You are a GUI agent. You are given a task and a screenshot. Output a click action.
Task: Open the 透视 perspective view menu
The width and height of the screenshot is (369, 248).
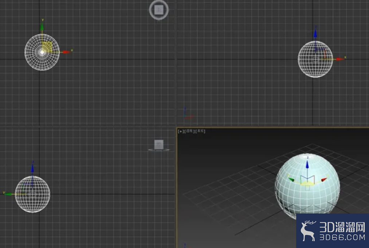tap(189, 131)
